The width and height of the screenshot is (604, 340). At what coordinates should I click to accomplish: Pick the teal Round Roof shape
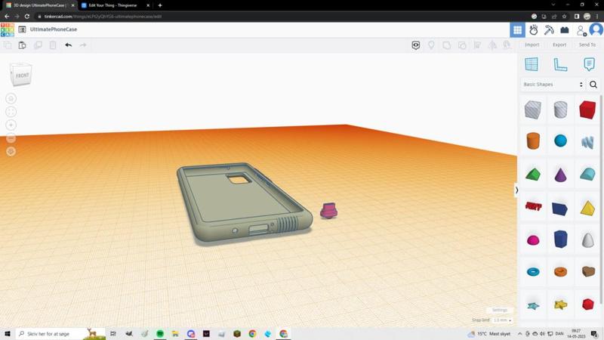(588, 175)
